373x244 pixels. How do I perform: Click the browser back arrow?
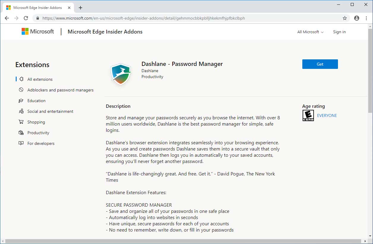pos(7,18)
